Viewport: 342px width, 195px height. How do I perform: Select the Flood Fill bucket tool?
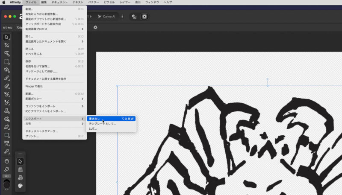(x=6, y=70)
